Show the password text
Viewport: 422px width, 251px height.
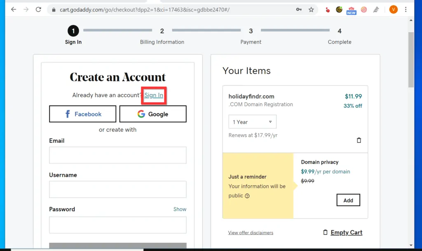click(x=180, y=209)
